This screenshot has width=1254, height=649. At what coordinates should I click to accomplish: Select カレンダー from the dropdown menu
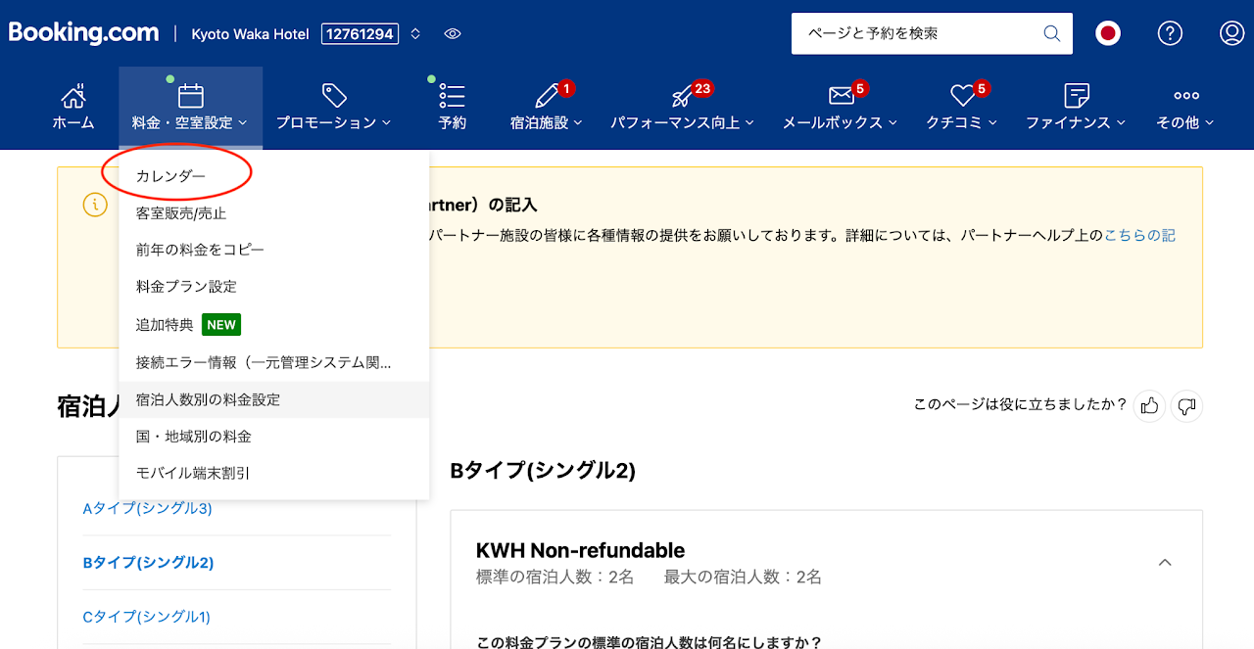coord(171,176)
